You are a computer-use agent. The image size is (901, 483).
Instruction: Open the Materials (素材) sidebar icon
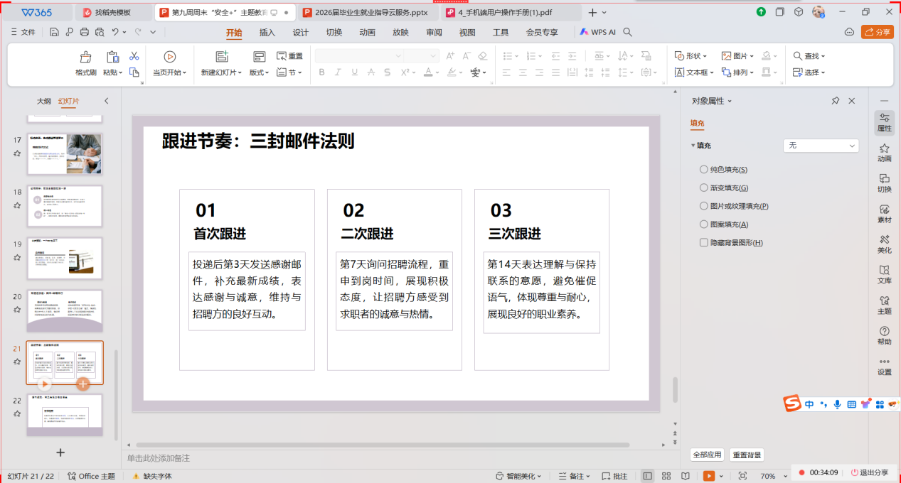[884, 213]
